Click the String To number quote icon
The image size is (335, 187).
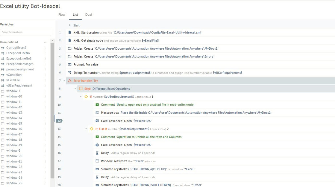point(70,73)
